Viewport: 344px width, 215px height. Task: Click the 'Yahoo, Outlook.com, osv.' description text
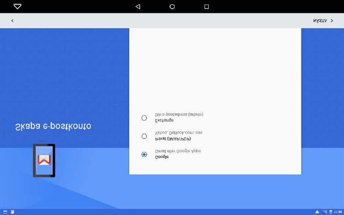(x=179, y=133)
